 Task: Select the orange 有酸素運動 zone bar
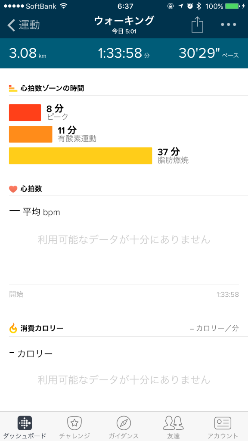click(31, 134)
